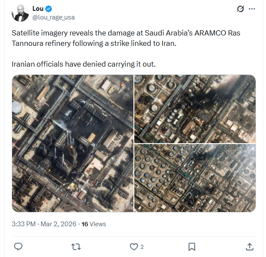View analytics via 16 Views
The width and height of the screenshot is (266, 257).
pyautogui.click(x=94, y=224)
